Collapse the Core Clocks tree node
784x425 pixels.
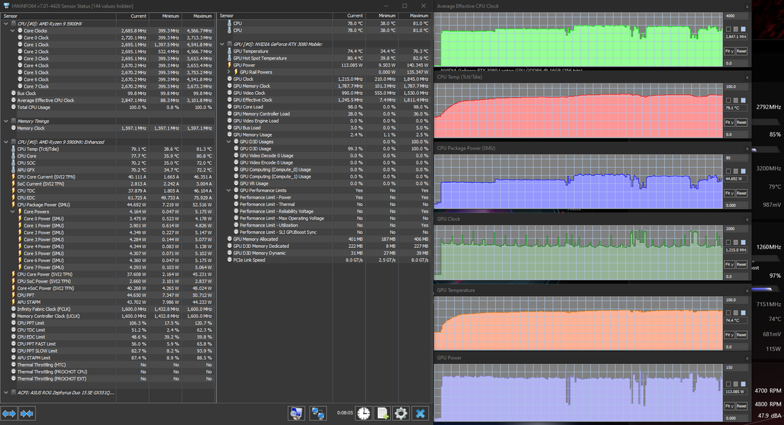point(13,30)
